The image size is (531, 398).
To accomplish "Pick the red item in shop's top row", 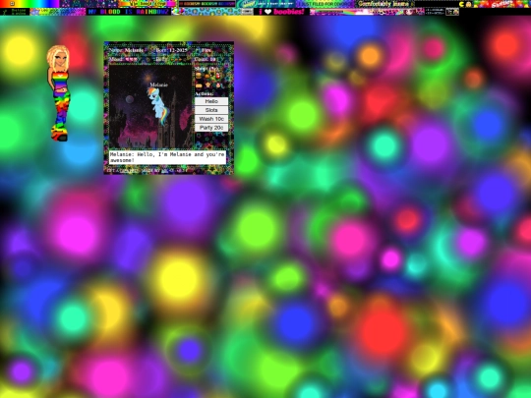I will [217, 76].
